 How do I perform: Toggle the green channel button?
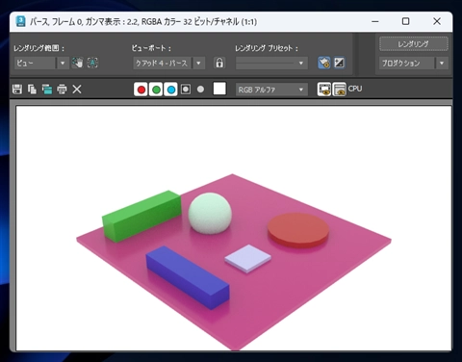tap(156, 90)
